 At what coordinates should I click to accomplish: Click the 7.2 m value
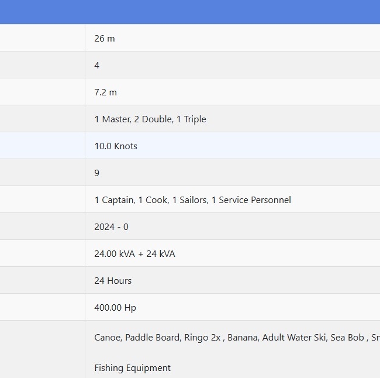(106, 92)
